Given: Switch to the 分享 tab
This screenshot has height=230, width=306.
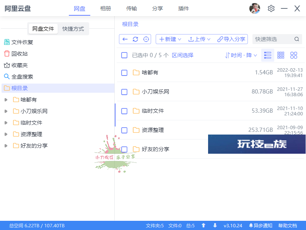Looking at the screenshot, I should tap(158, 8).
